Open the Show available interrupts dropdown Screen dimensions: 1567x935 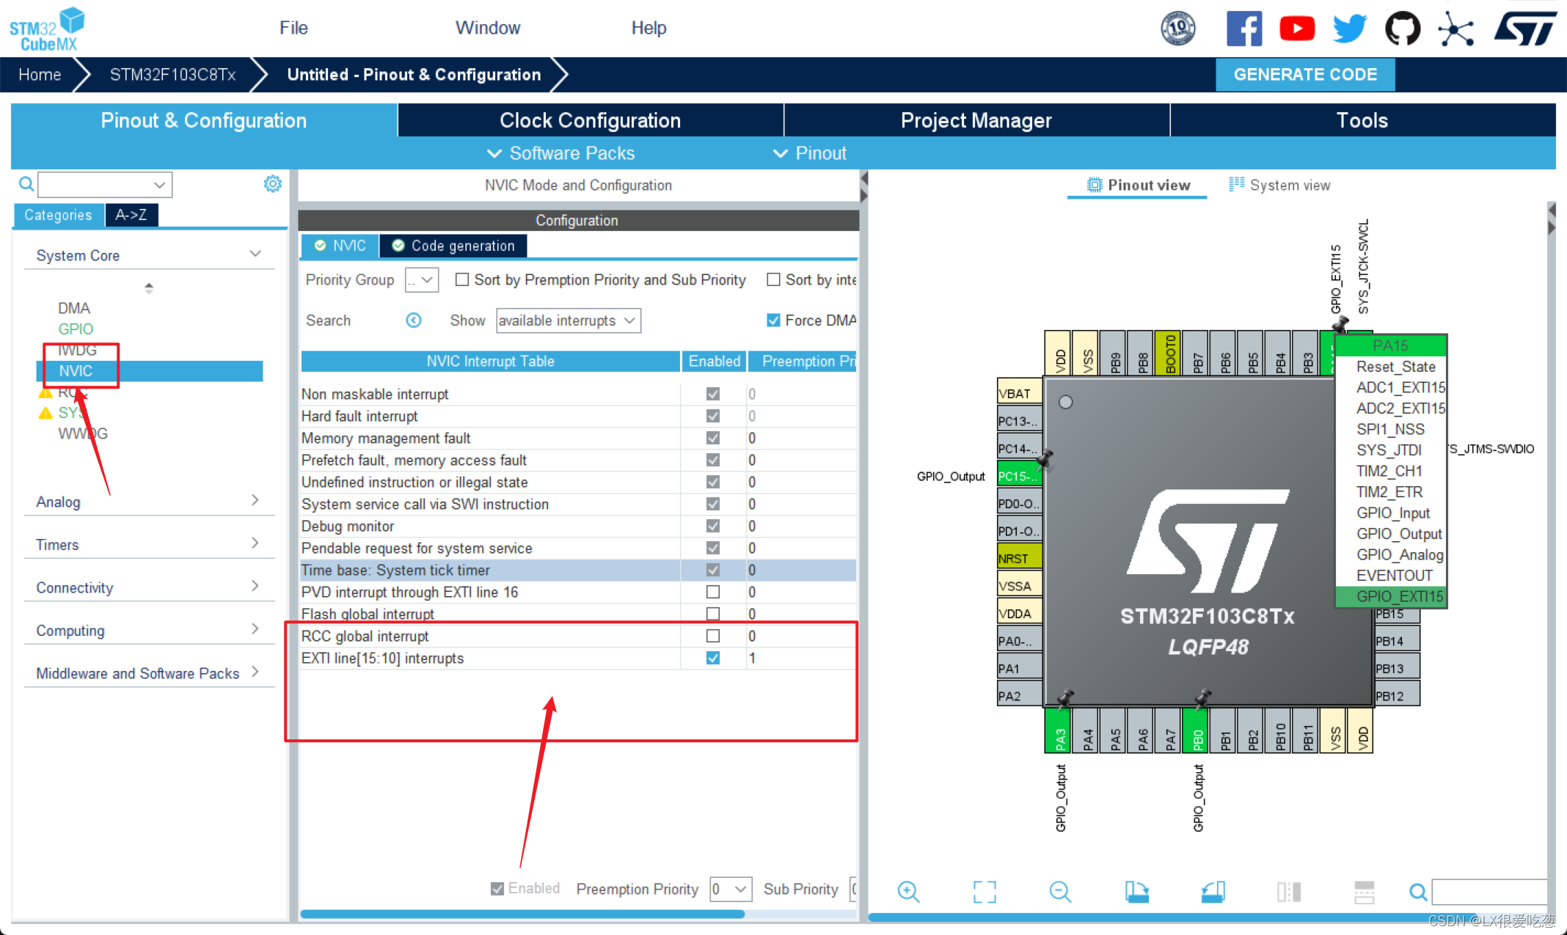coord(569,320)
